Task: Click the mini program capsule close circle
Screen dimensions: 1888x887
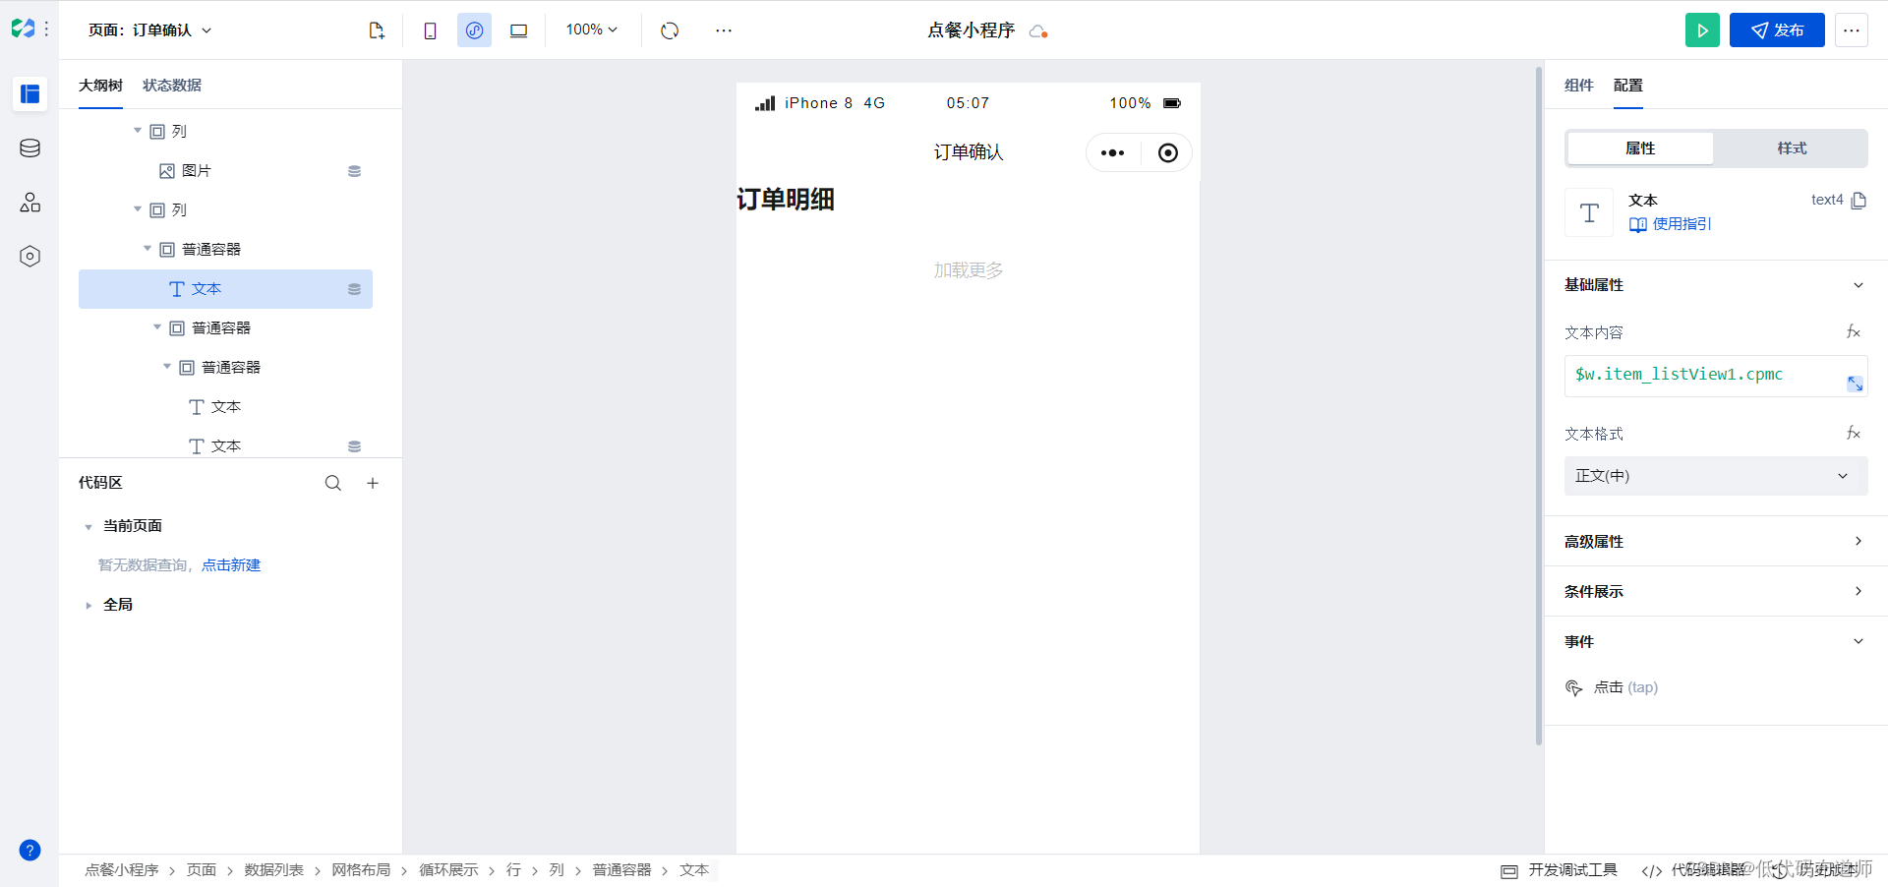Action: tap(1167, 152)
